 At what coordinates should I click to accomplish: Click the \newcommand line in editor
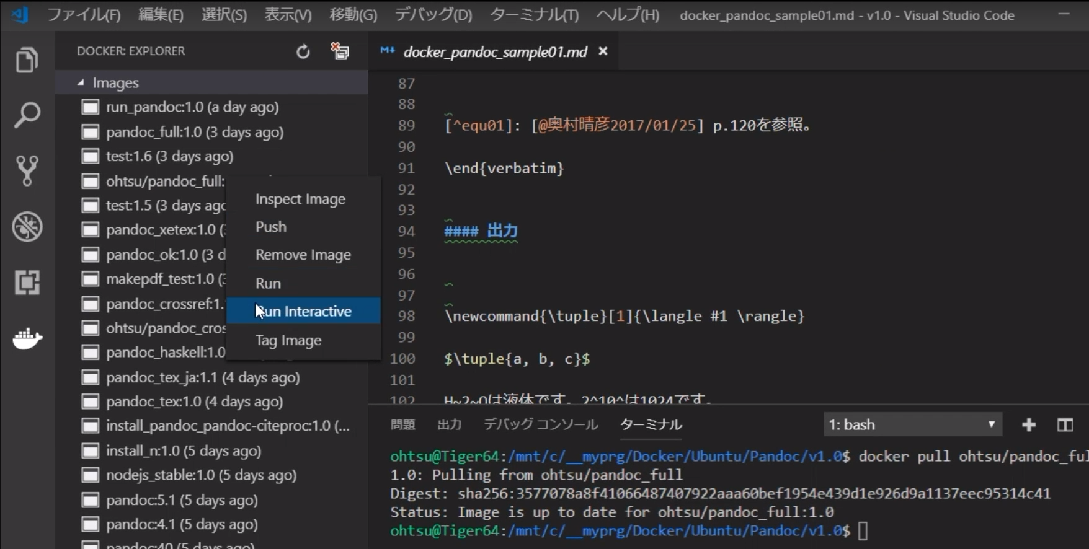pos(624,316)
